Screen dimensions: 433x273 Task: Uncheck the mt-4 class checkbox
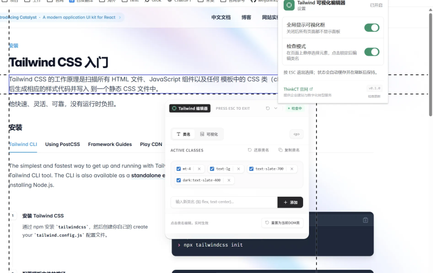[x=179, y=169]
